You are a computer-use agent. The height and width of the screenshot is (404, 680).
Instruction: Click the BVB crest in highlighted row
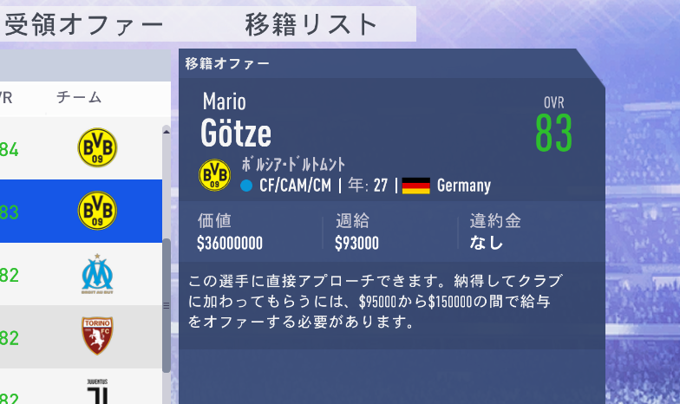coord(97,211)
